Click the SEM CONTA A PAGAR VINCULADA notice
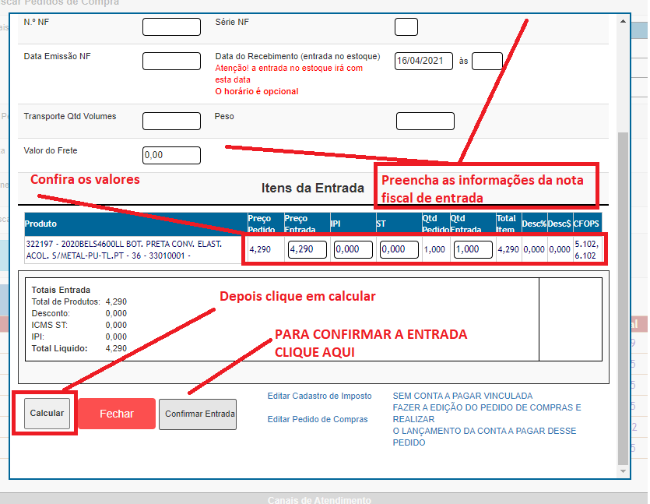The image size is (650, 504). point(462,396)
